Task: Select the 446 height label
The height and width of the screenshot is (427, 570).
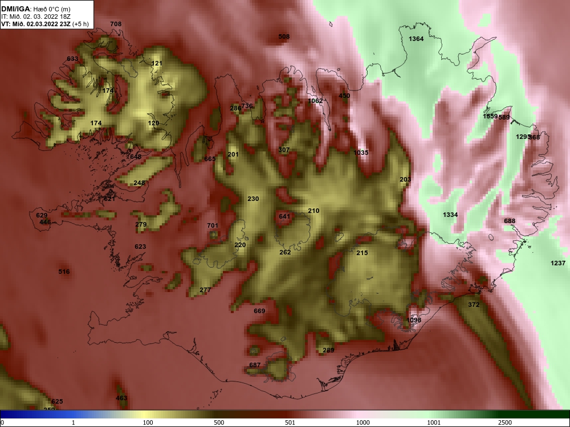Action: coord(45,222)
